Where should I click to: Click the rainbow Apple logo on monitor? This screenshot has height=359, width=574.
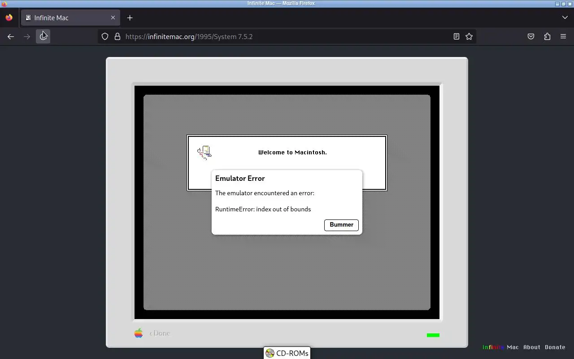click(x=139, y=333)
